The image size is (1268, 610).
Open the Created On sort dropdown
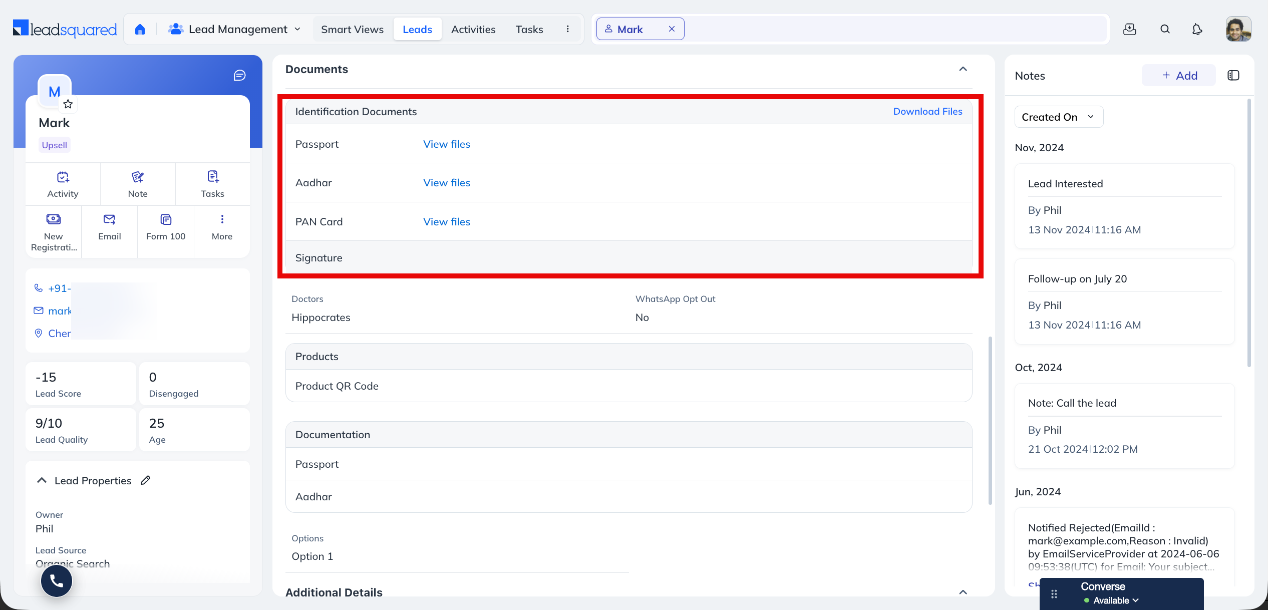click(1059, 117)
